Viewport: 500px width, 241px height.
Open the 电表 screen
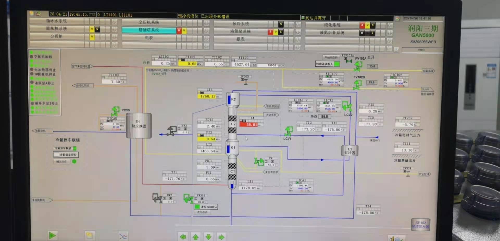(x=149, y=38)
